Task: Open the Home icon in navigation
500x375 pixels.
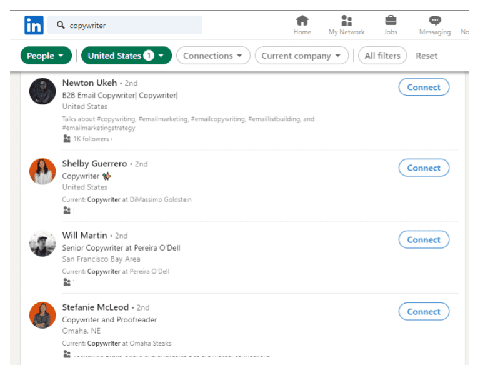Action: pos(302,21)
